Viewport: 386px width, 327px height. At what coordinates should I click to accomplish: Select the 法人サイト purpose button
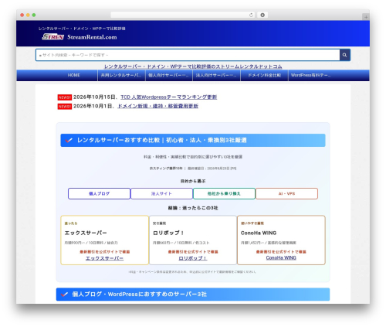(x=161, y=193)
